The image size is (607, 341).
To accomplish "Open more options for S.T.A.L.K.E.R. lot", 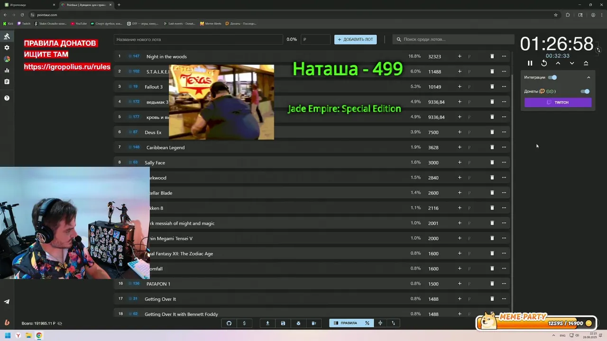I will pyautogui.click(x=504, y=72).
